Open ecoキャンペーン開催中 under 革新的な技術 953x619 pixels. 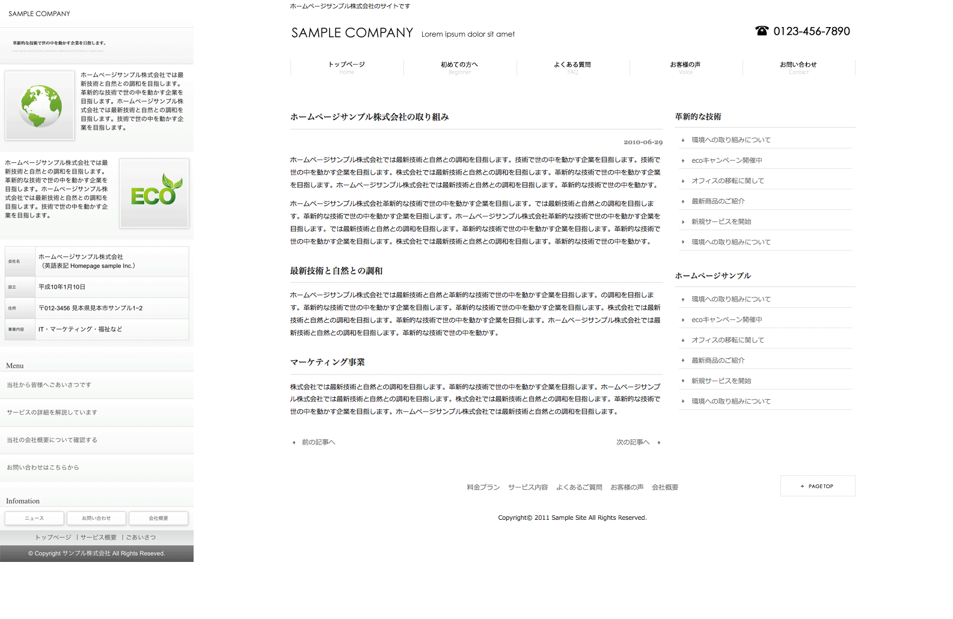click(x=727, y=160)
